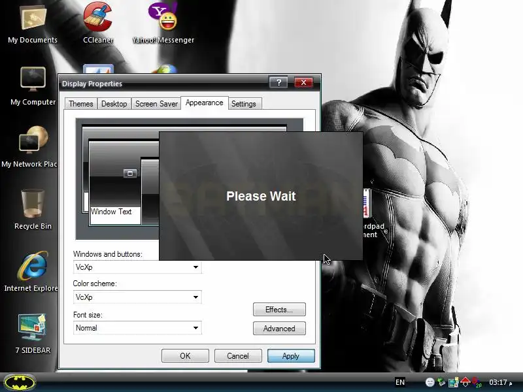Switch to the Themes tab

pyautogui.click(x=80, y=104)
